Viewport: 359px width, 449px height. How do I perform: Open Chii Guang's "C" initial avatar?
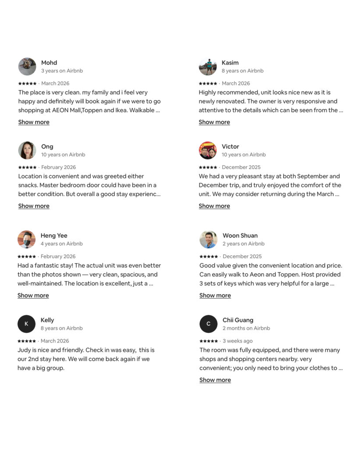click(208, 324)
